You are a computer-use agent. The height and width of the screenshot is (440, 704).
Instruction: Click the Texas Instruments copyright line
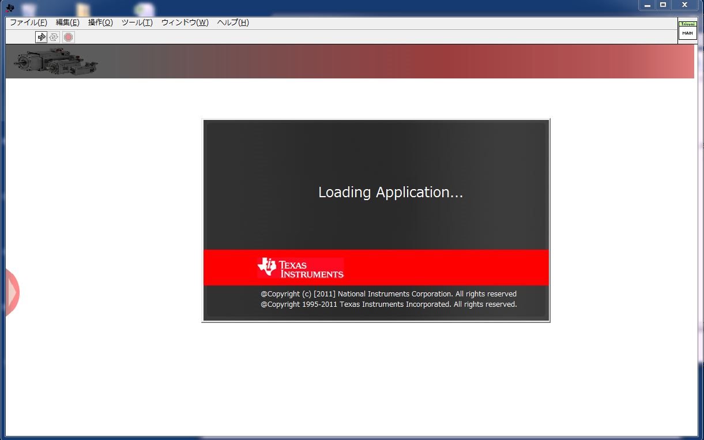389,304
